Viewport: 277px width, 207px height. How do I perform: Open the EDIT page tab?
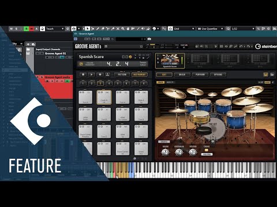click(164, 75)
